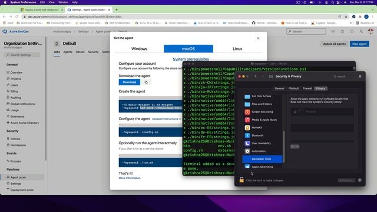Select the Linux tab in Get the agent

click(x=237, y=48)
